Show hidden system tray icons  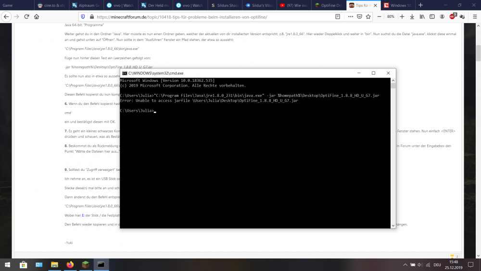(405, 265)
